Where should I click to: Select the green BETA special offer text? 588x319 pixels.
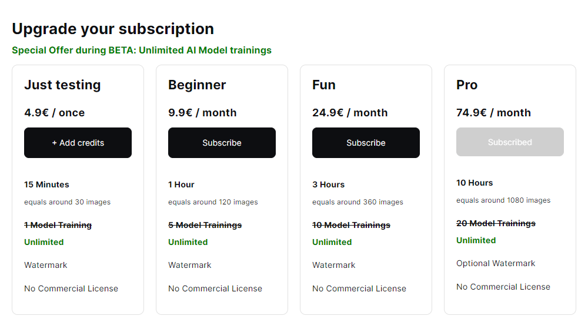pyautogui.click(x=142, y=50)
